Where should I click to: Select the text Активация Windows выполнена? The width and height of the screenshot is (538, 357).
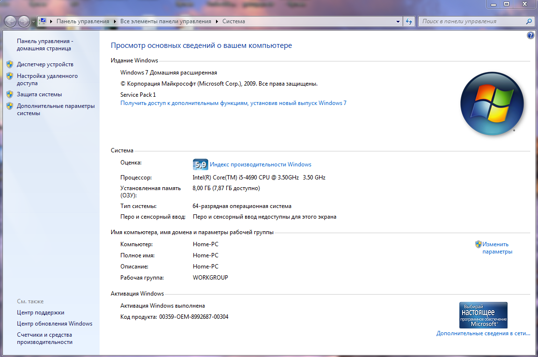click(x=162, y=306)
